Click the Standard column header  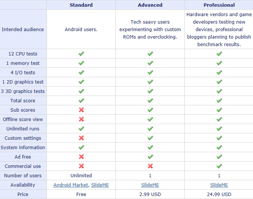point(81,5)
